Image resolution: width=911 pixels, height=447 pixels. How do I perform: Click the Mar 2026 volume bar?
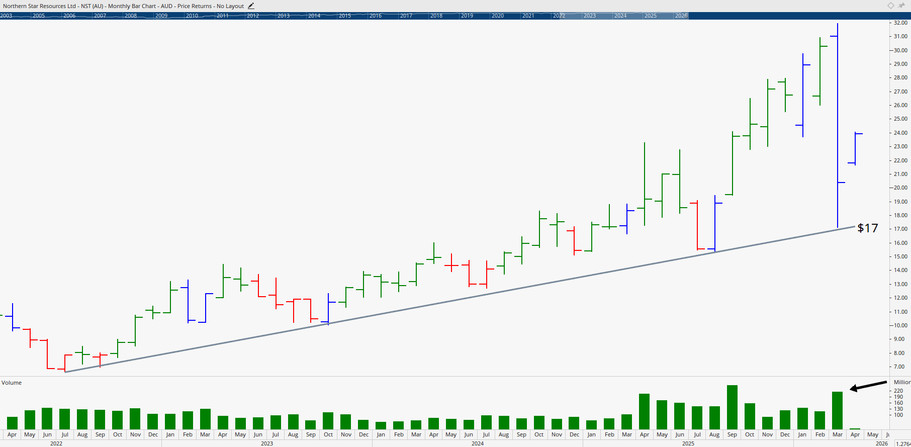(x=838, y=410)
